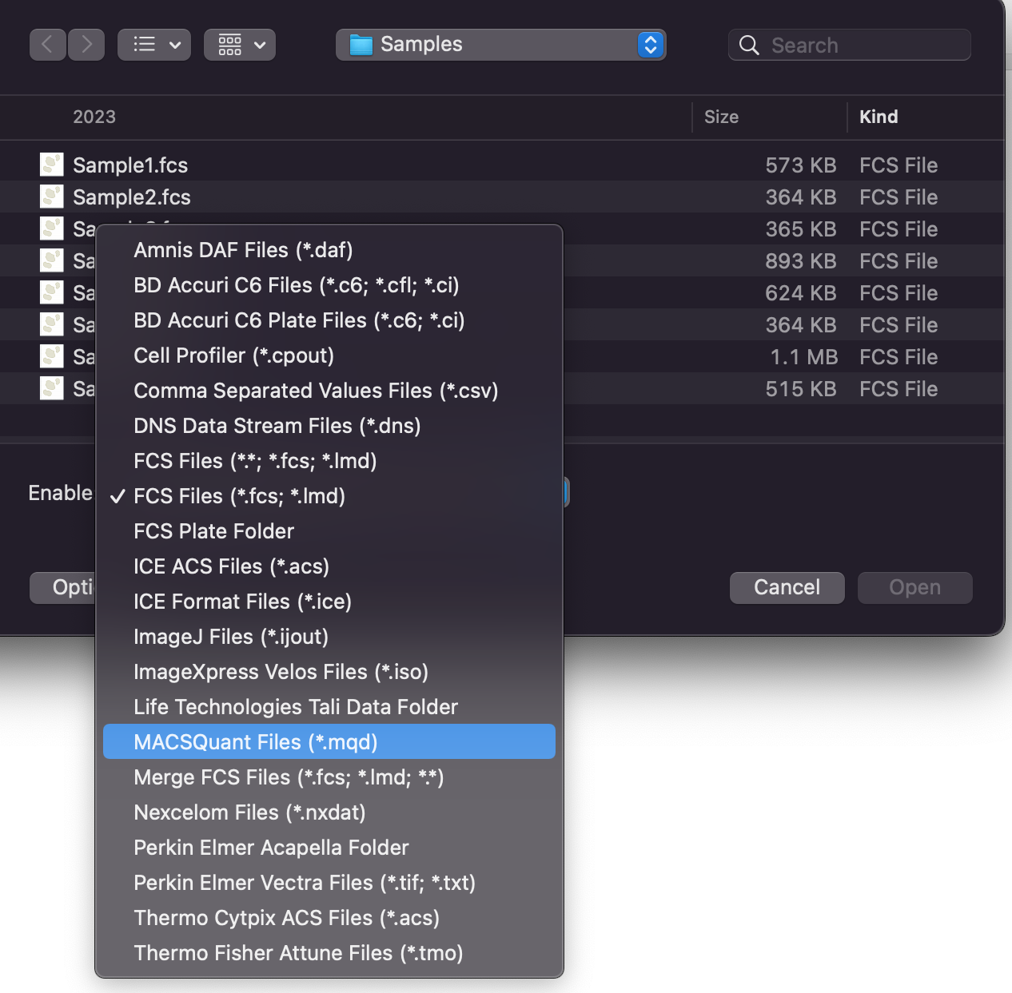Choose FCS Files (*.*; *.fcs; *.lmd)

coord(329,461)
